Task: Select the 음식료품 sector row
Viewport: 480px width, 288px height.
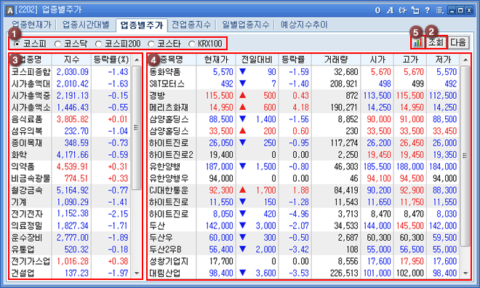Action: pos(71,119)
